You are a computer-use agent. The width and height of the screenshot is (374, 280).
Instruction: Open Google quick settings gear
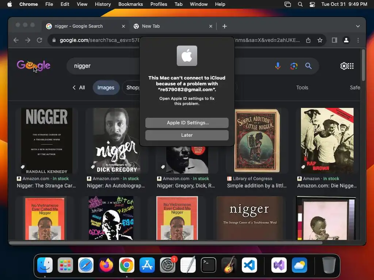click(x=344, y=66)
